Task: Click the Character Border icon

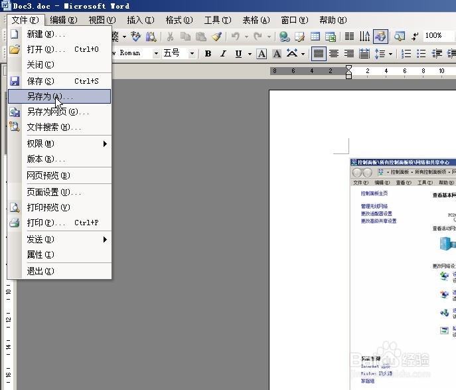Action: 262,54
